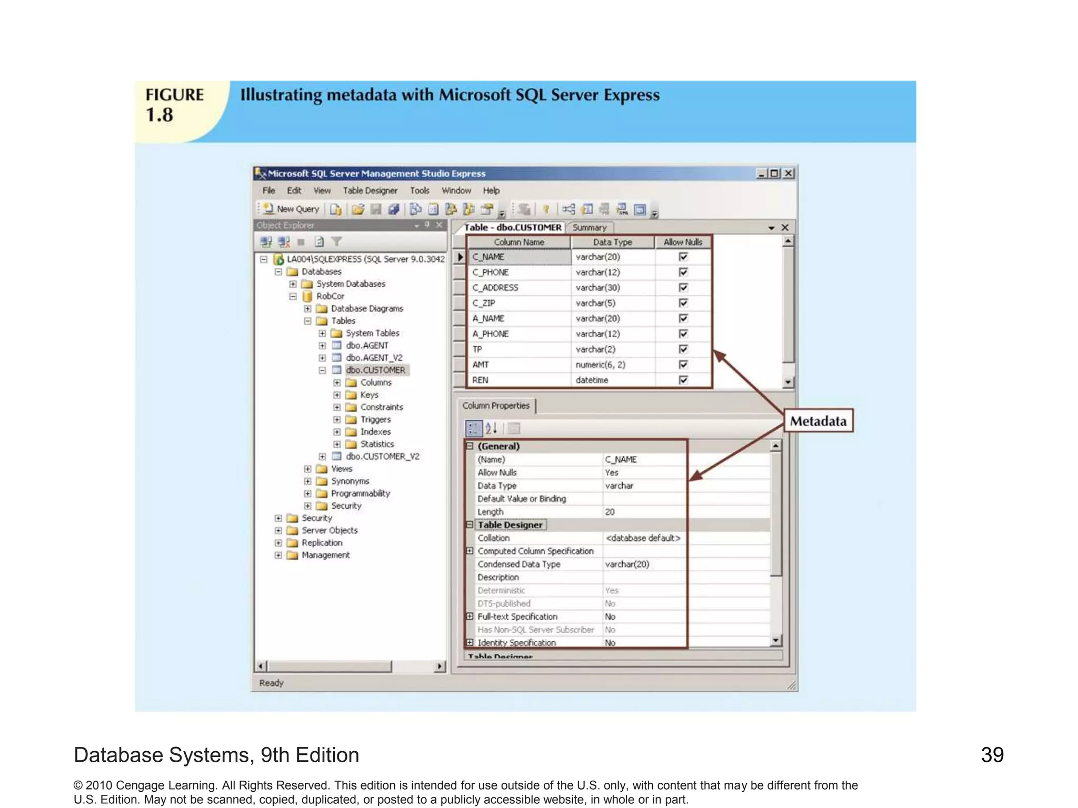Expand the Database Diagrams node

308,309
